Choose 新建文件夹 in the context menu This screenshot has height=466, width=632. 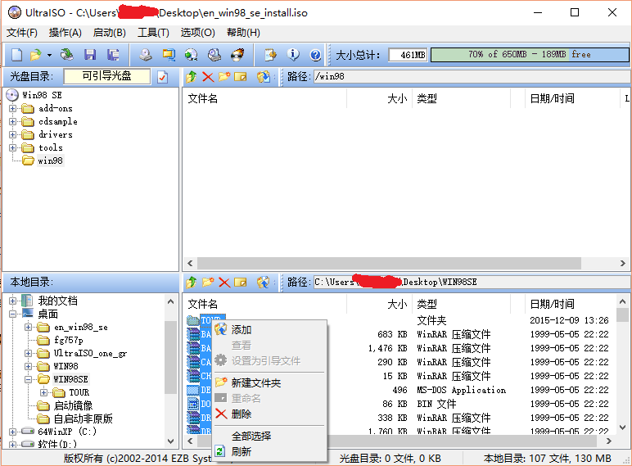[269, 383]
